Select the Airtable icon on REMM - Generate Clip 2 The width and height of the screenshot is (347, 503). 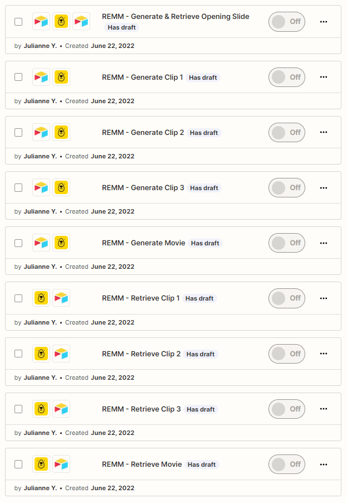click(x=41, y=132)
